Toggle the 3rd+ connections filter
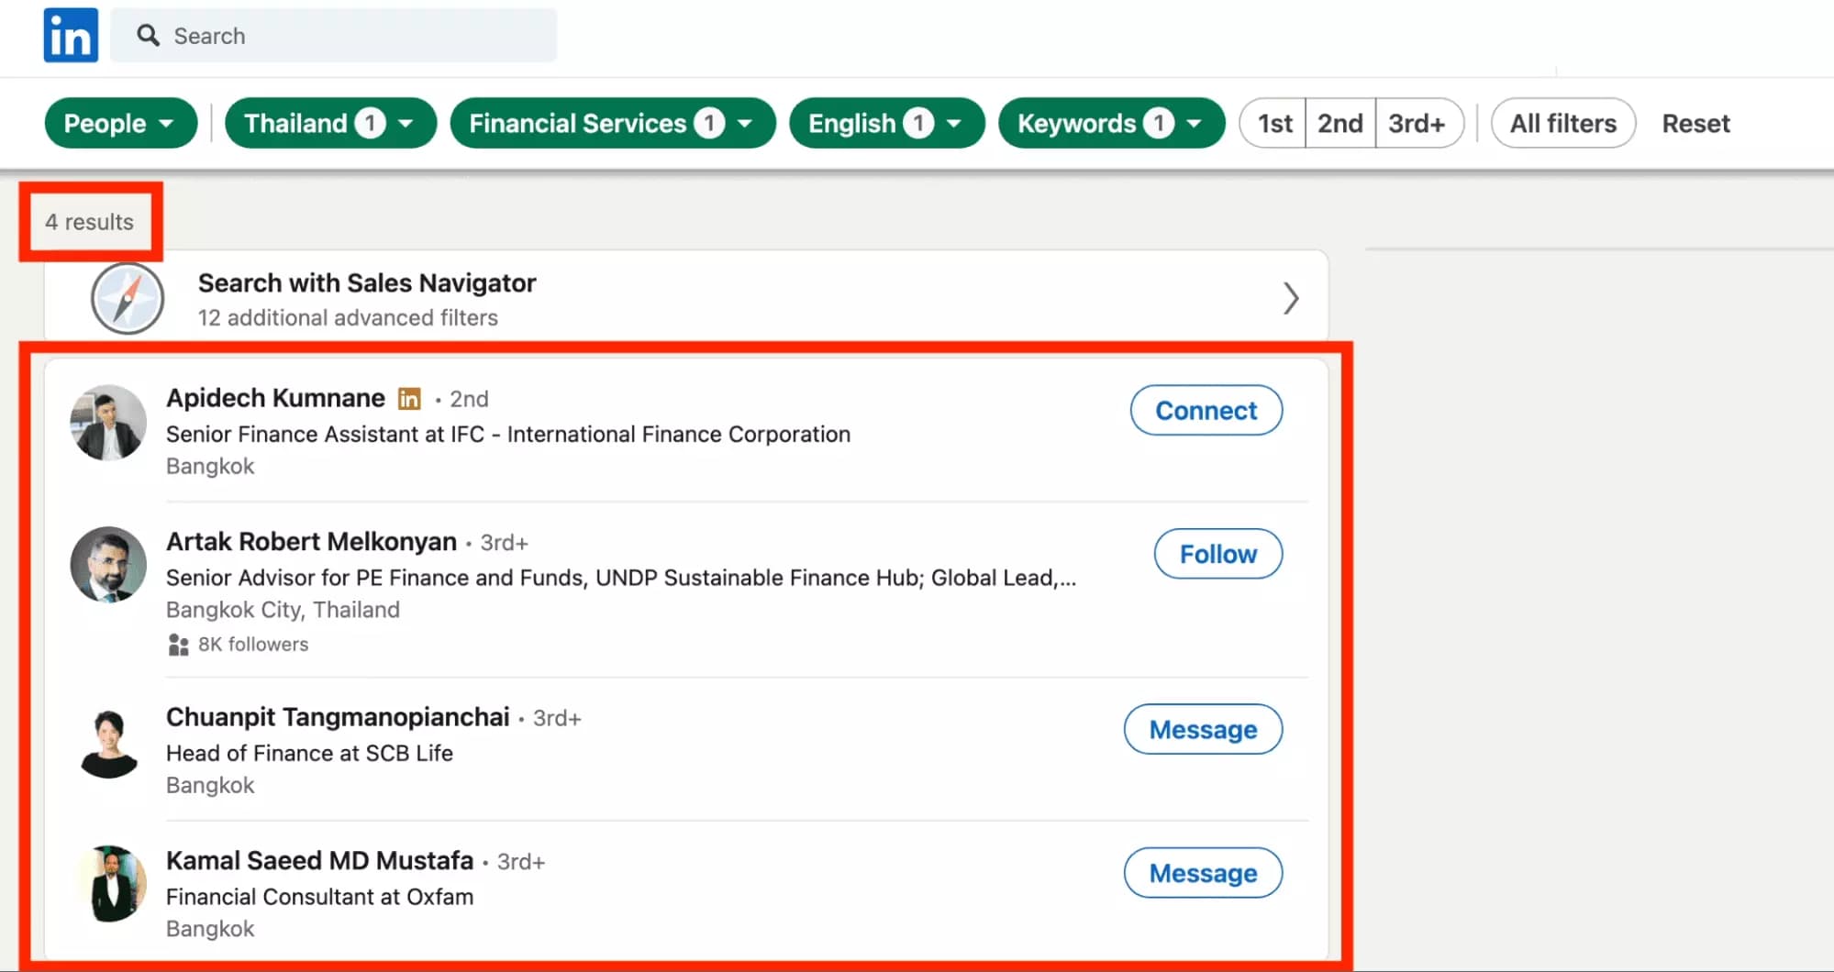 pos(1418,122)
